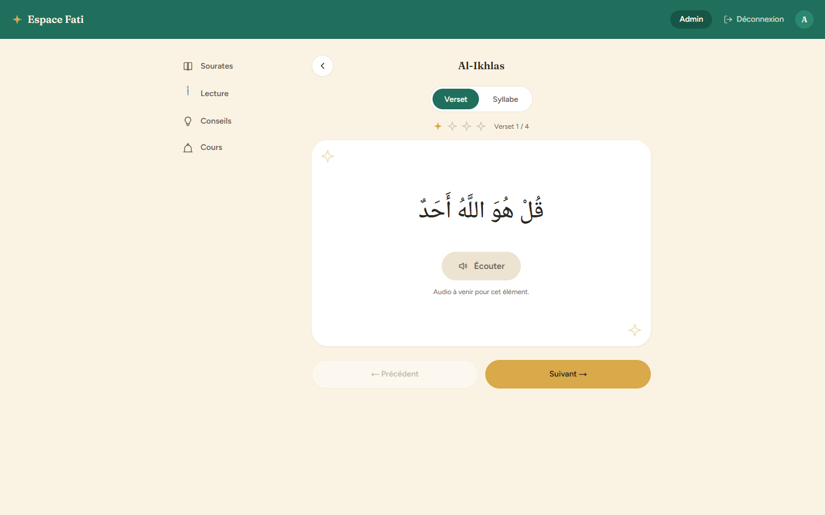Image resolution: width=825 pixels, height=515 pixels.
Task: Click the 'Audio à venir pour cet élément.' note
Action: click(481, 292)
